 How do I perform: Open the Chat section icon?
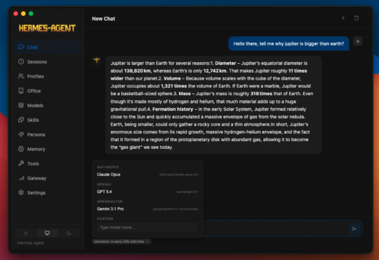click(21, 47)
